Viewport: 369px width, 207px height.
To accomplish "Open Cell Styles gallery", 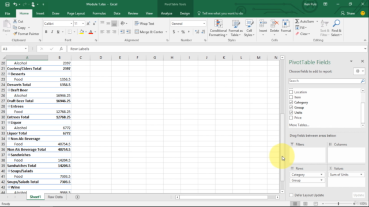I will click(x=249, y=28).
